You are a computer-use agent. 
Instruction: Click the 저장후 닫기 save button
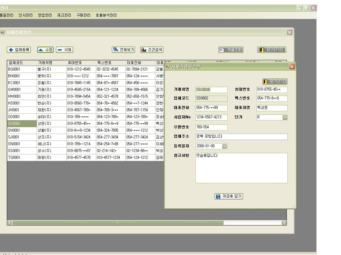(229, 196)
